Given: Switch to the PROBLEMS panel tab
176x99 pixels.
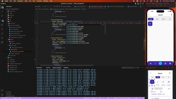Looking at the screenshot, I should 39,68.
